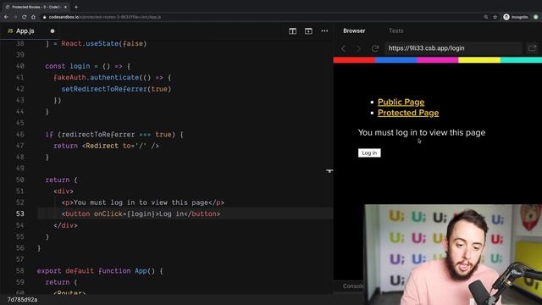542x305 pixels.
Task: Click the 'You must log in' preview text
Action: coord(422,132)
